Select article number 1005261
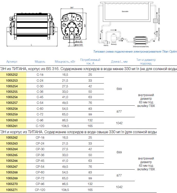 click(x=12, y=126)
